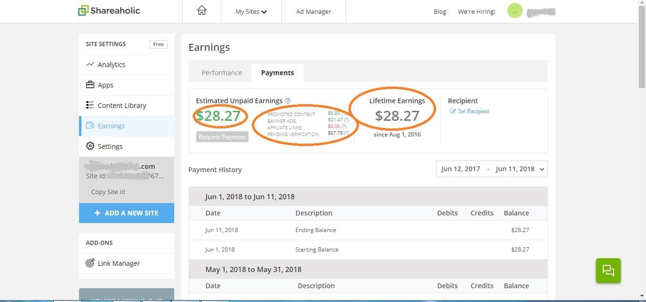Open Apps in the sidebar
Screen dimensions: 646x302
point(105,85)
